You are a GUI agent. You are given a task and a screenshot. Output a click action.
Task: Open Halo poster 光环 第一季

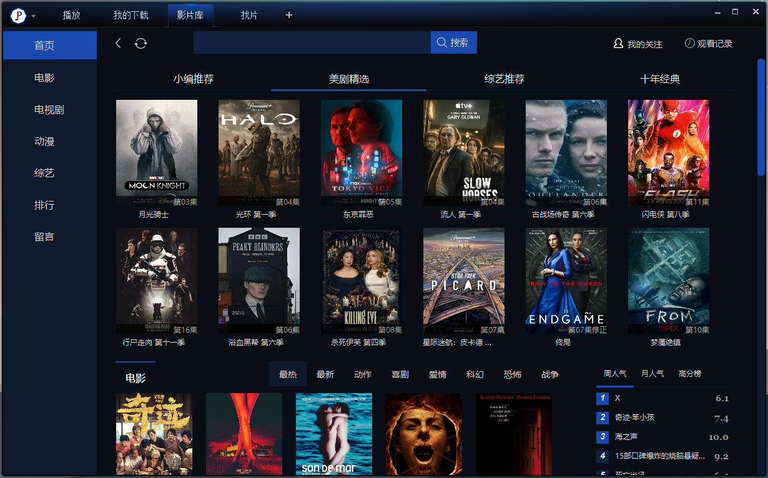point(259,153)
